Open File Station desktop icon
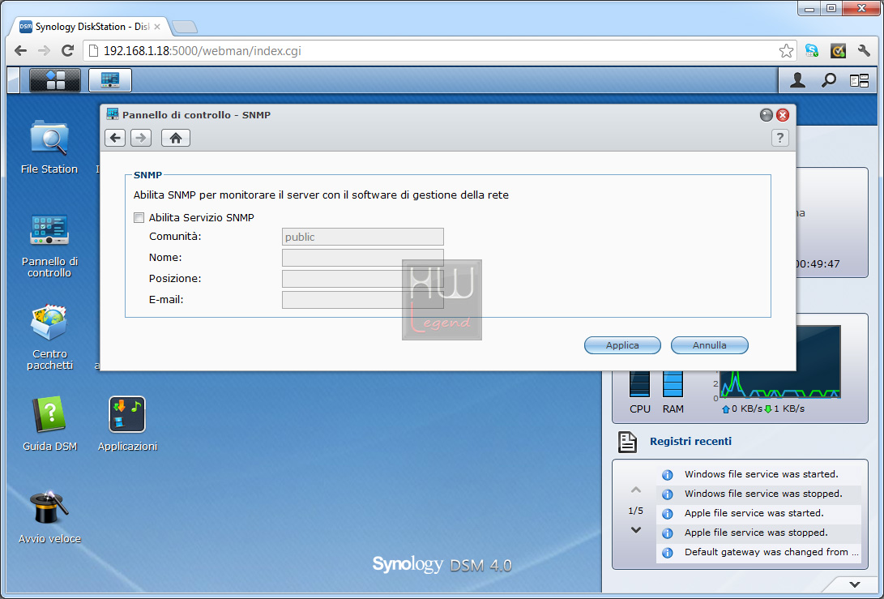Image resolution: width=884 pixels, height=599 pixels. coord(49,148)
